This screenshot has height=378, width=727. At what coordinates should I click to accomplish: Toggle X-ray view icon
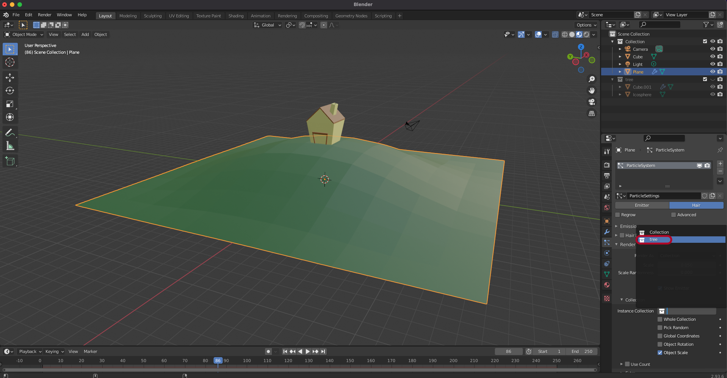555,34
